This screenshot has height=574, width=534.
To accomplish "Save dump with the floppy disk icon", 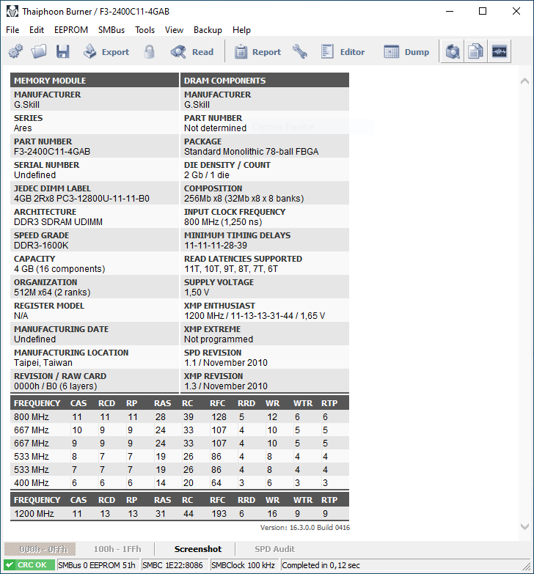I will point(62,51).
